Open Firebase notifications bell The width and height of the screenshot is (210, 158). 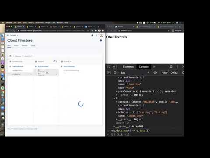(x=92, y=35)
